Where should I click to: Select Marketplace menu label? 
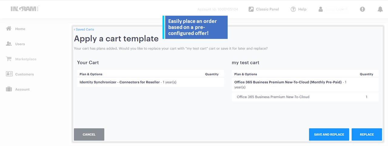click(x=26, y=59)
